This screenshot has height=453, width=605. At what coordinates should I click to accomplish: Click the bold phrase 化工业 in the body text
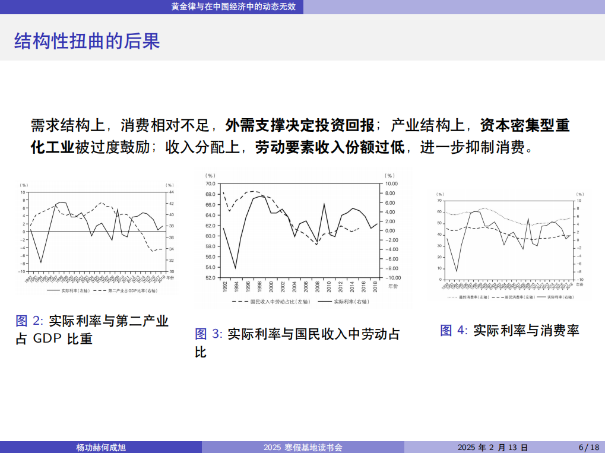52,147
